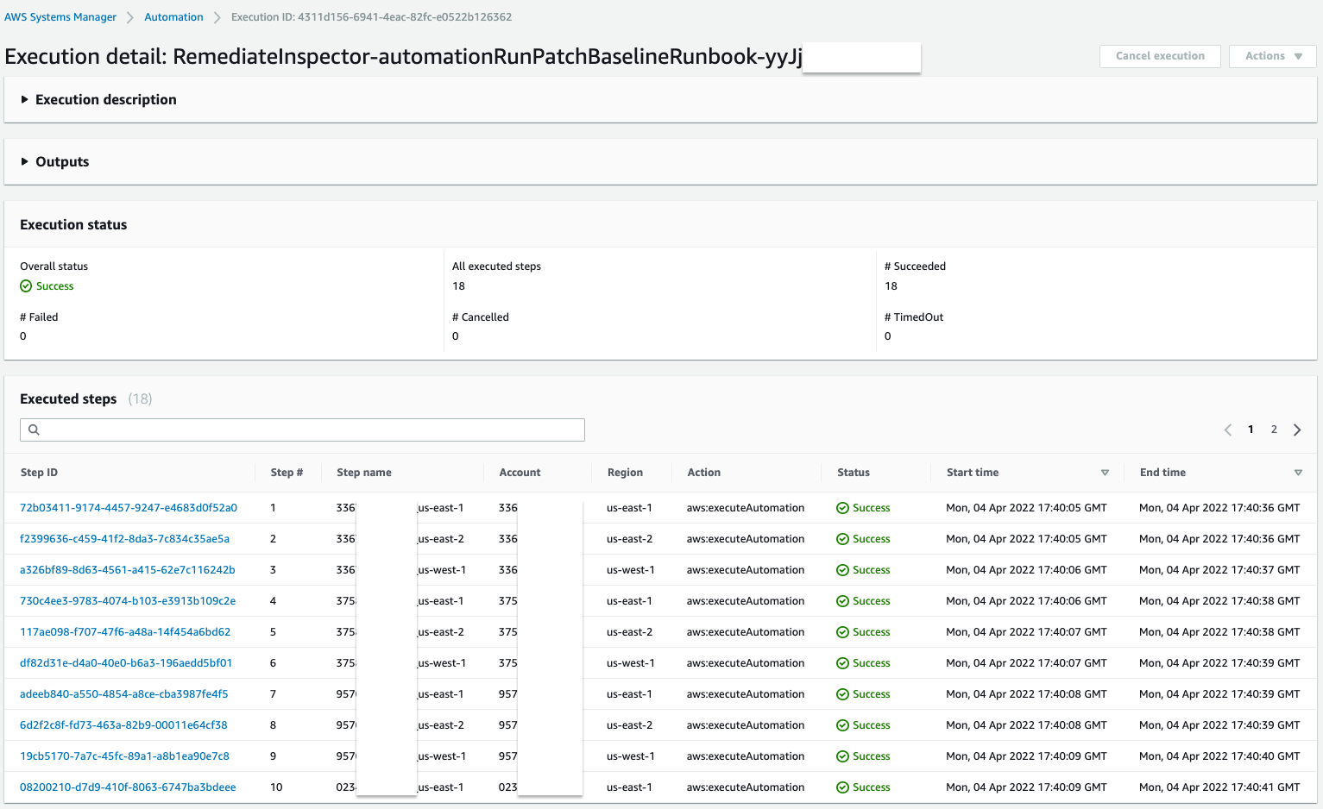Select the previous page chevron icon
This screenshot has width=1323, height=809.
tap(1228, 429)
